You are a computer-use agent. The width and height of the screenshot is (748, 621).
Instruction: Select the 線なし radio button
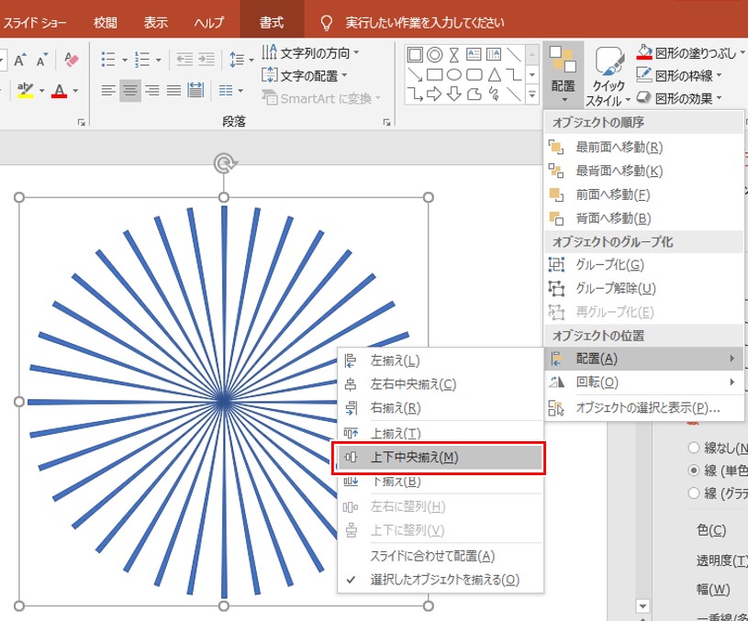(692, 448)
